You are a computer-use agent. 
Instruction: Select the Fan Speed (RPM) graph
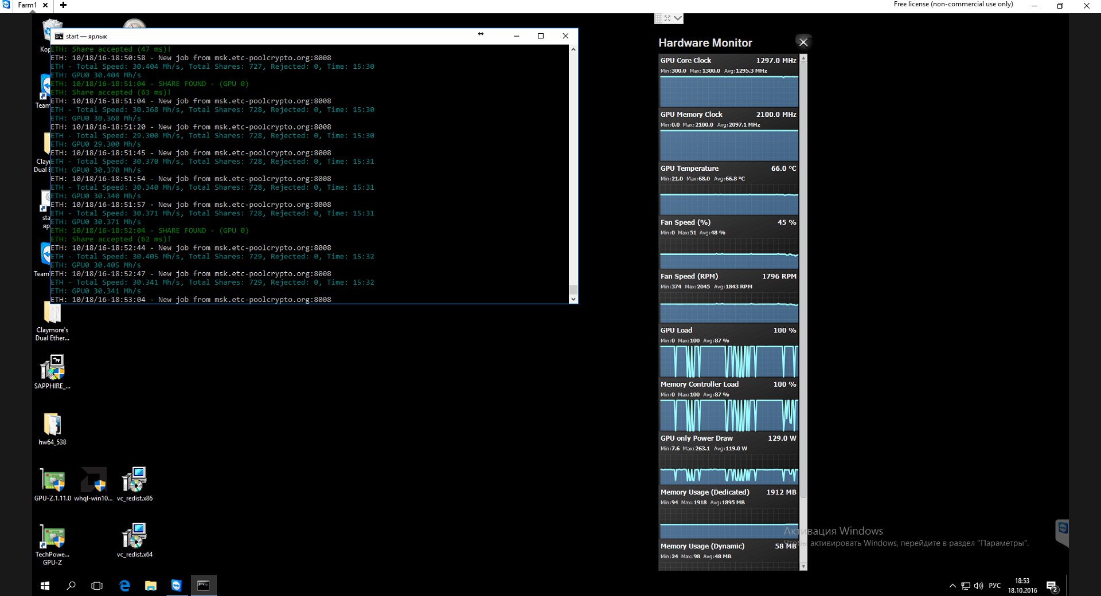[x=728, y=307]
